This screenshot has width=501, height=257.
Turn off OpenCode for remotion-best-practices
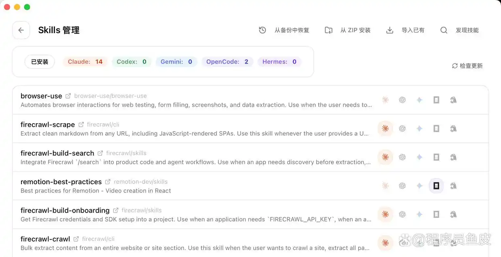click(436, 186)
